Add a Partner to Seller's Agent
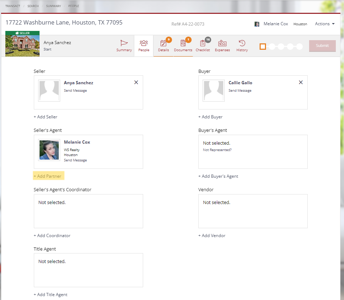The image size is (344, 300). click(x=48, y=176)
